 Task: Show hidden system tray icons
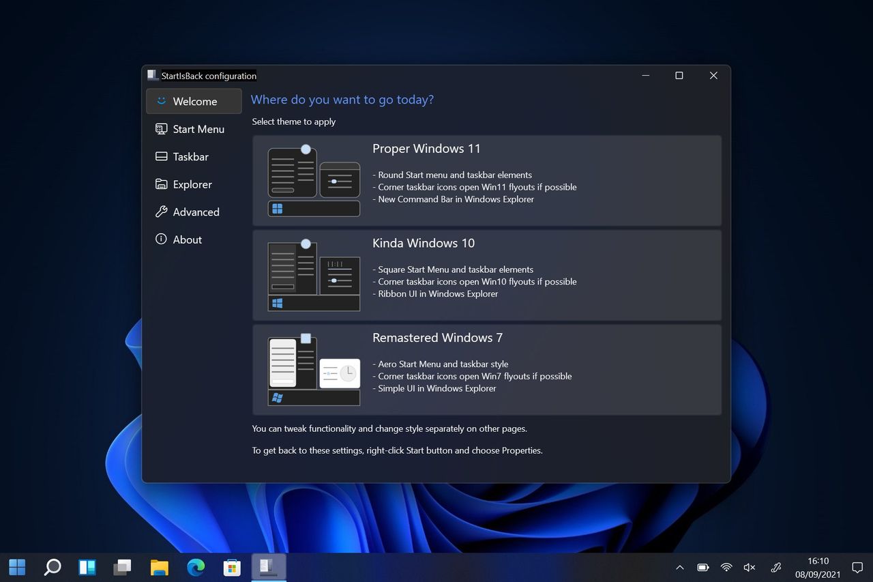pos(680,568)
